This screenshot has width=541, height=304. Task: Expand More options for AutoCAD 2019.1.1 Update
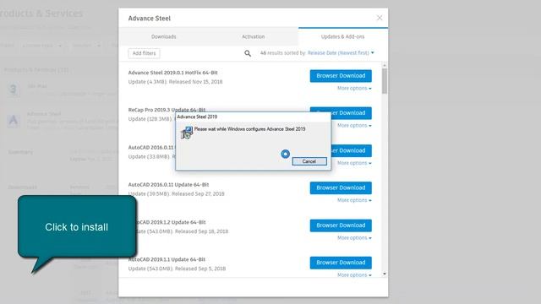pyautogui.click(x=354, y=275)
